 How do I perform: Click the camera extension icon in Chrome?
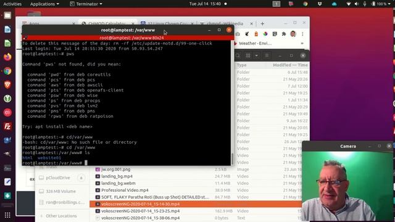(x=238, y=34)
